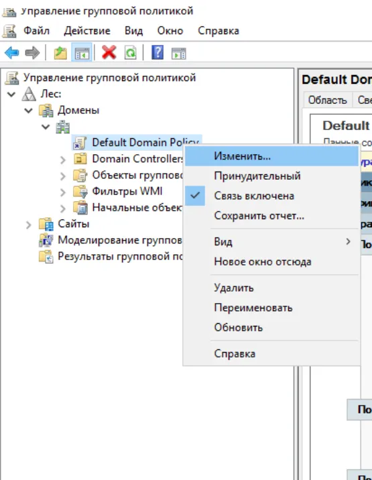Select the Моделирование групповой политики label
The height and width of the screenshot is (480, 372).
click(120, 240)
